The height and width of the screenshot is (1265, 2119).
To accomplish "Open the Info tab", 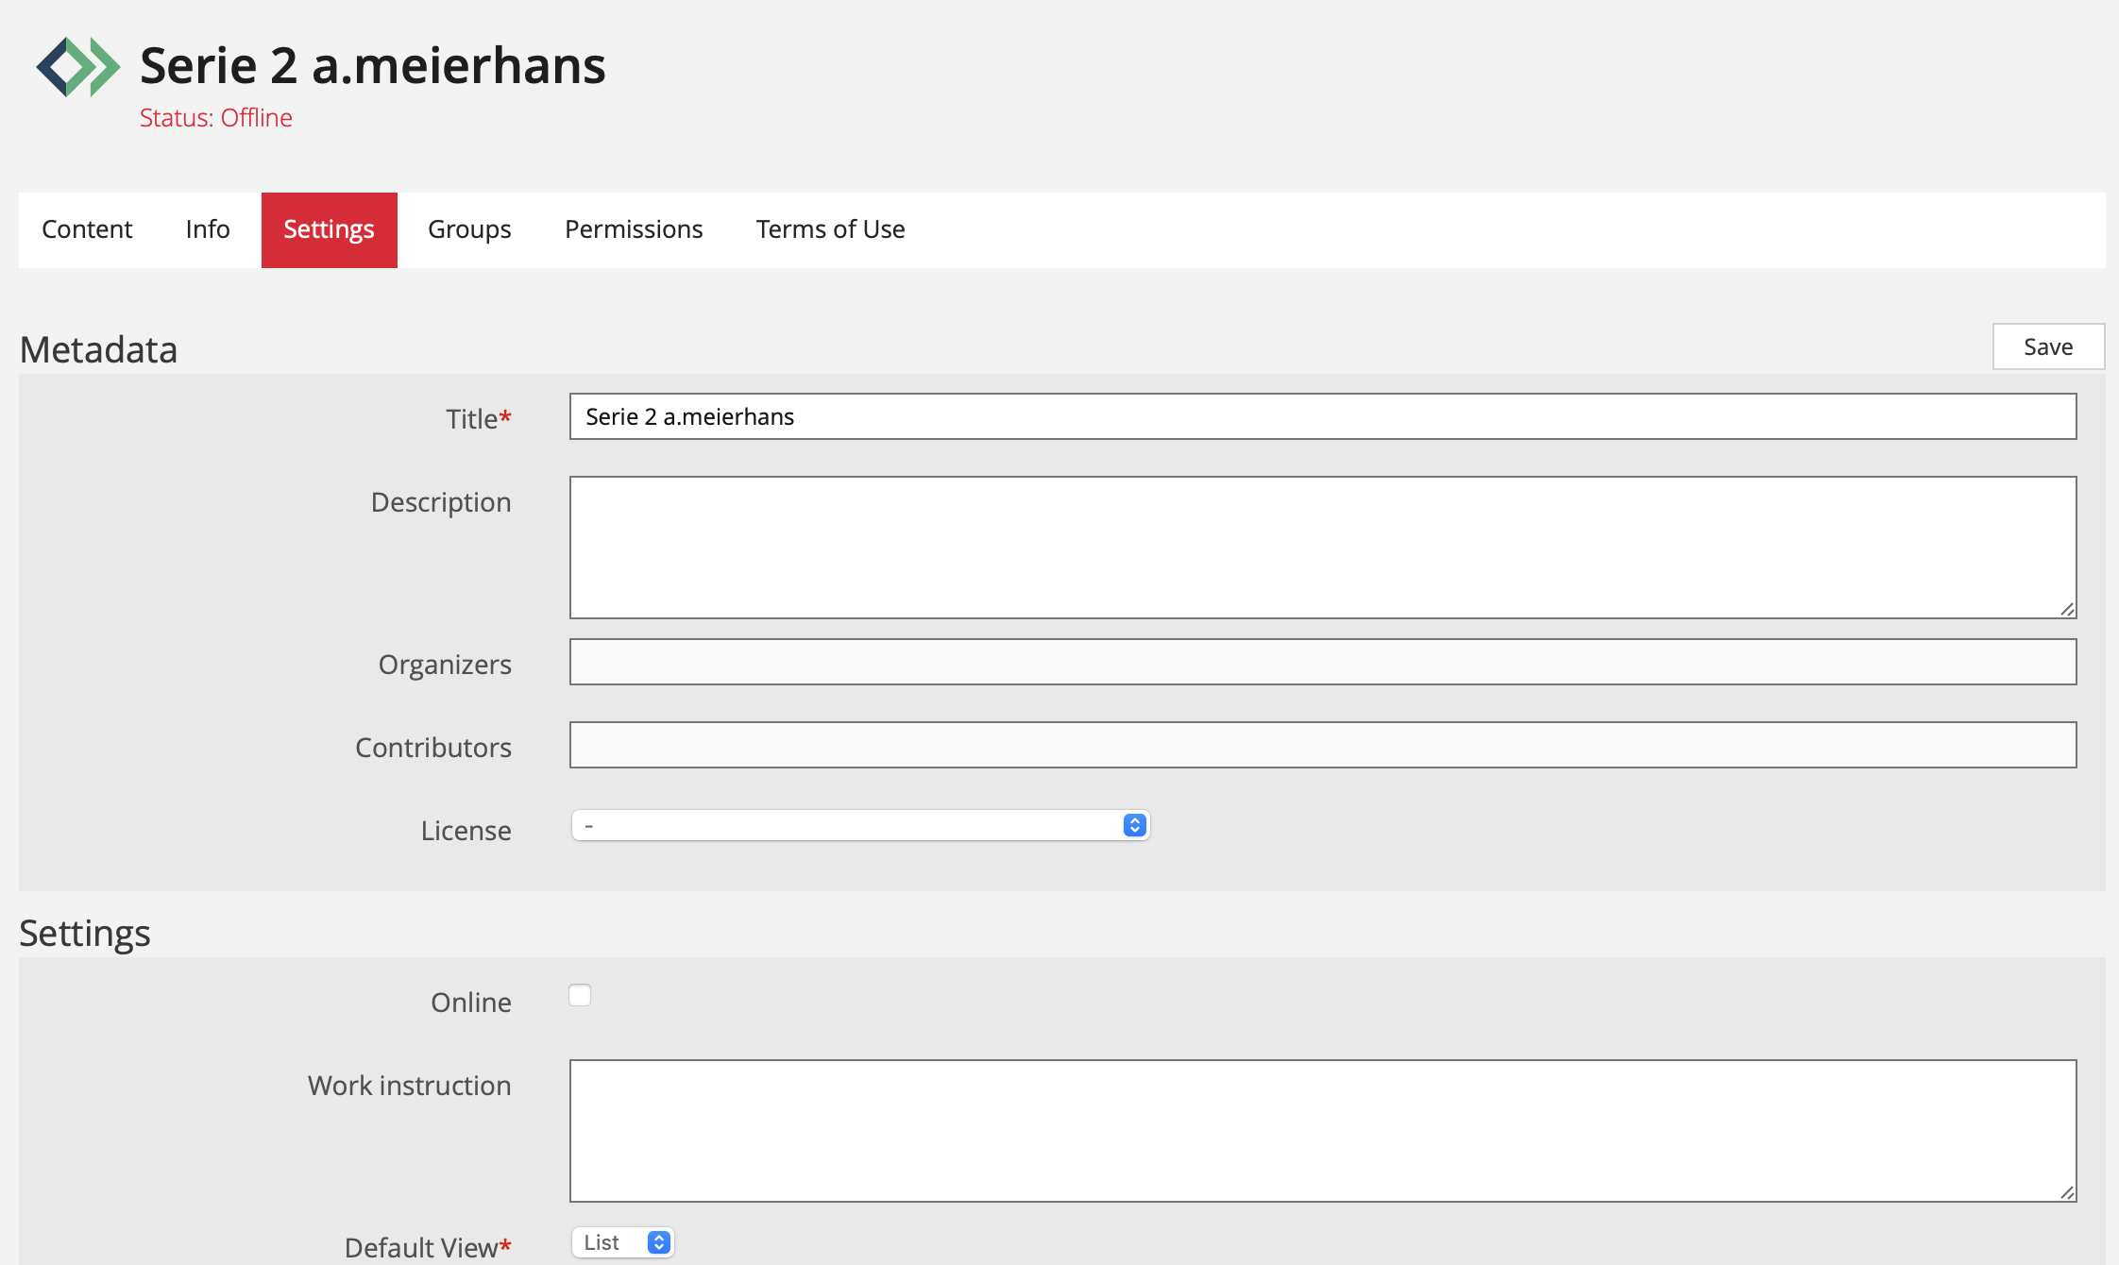I will coord(207,229).
